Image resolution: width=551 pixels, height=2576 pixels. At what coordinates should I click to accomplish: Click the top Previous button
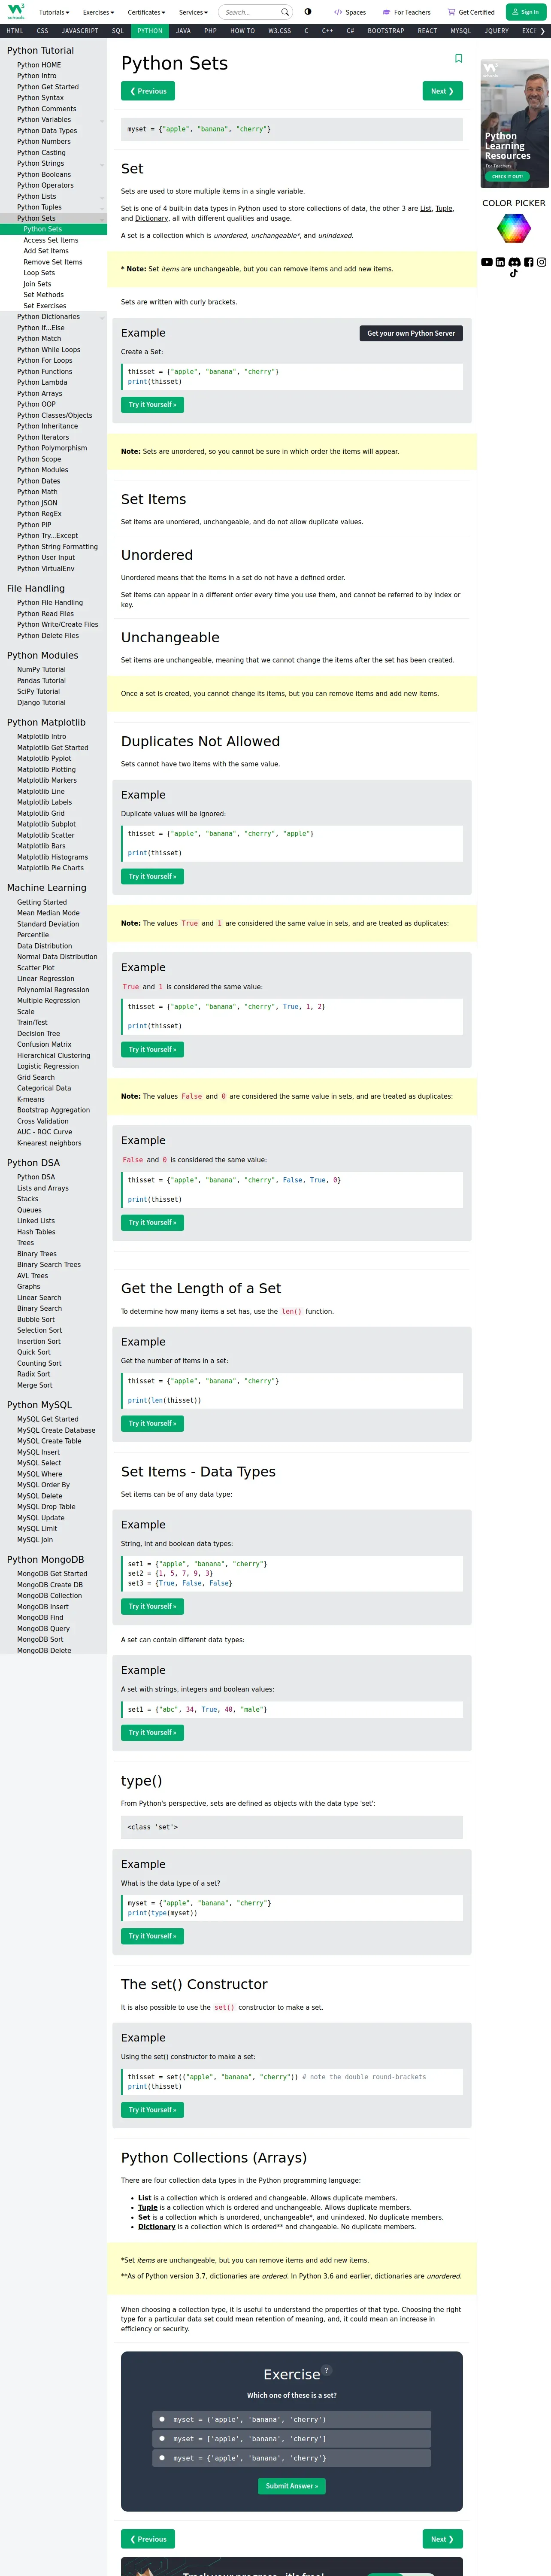coord(148,91)
